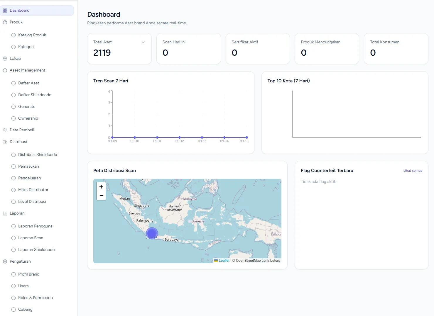Viewport: 434px width, 316px height.
Task: Click circle icon beside Katalog Produk
Action: click(x=13, y=35)
